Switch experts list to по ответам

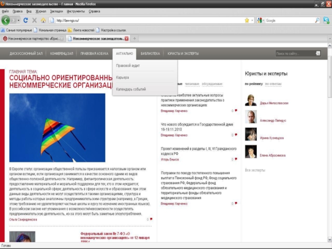(x=273, y=84)
